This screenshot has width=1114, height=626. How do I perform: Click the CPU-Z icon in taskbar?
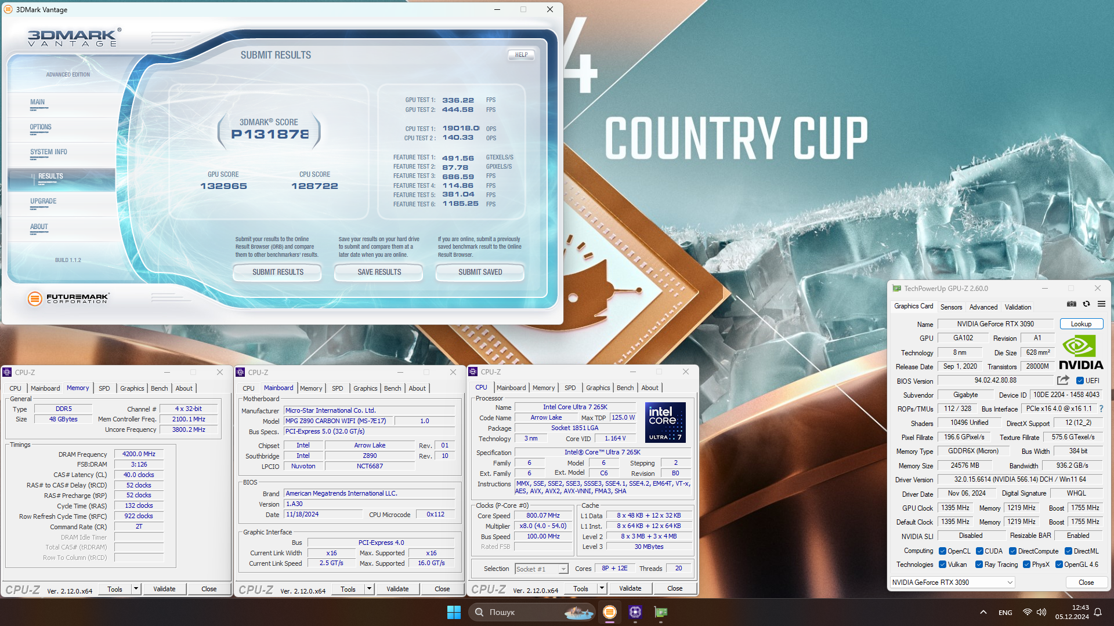[635, 612]
